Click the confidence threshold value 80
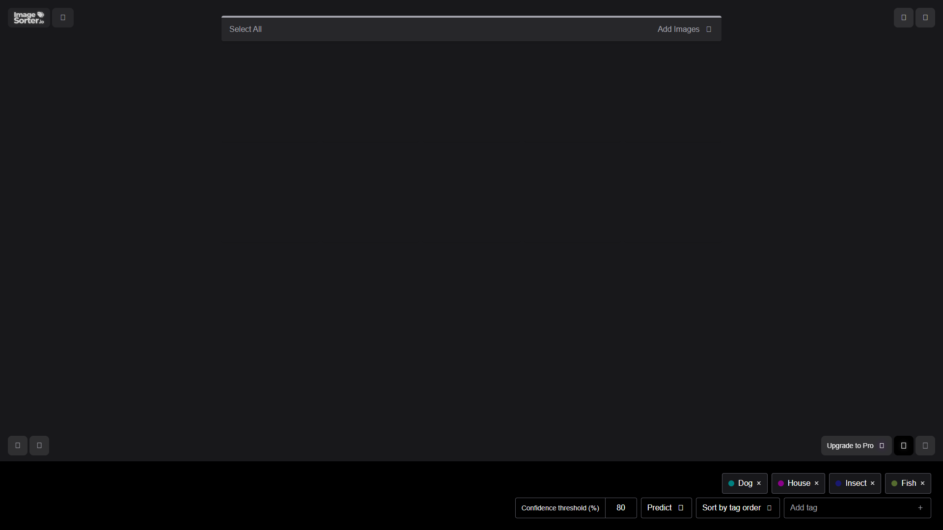The width and height of the screenshot is (943, 530). coord(621,508)
